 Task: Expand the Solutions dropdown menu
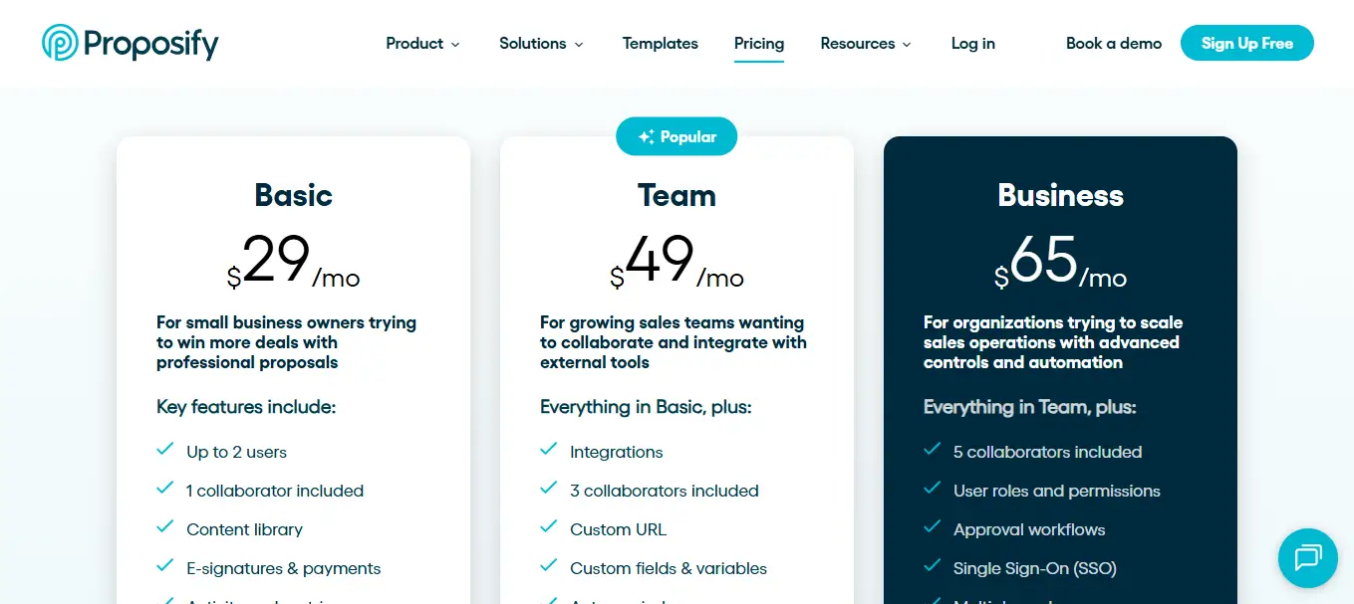tap(541, 44)
